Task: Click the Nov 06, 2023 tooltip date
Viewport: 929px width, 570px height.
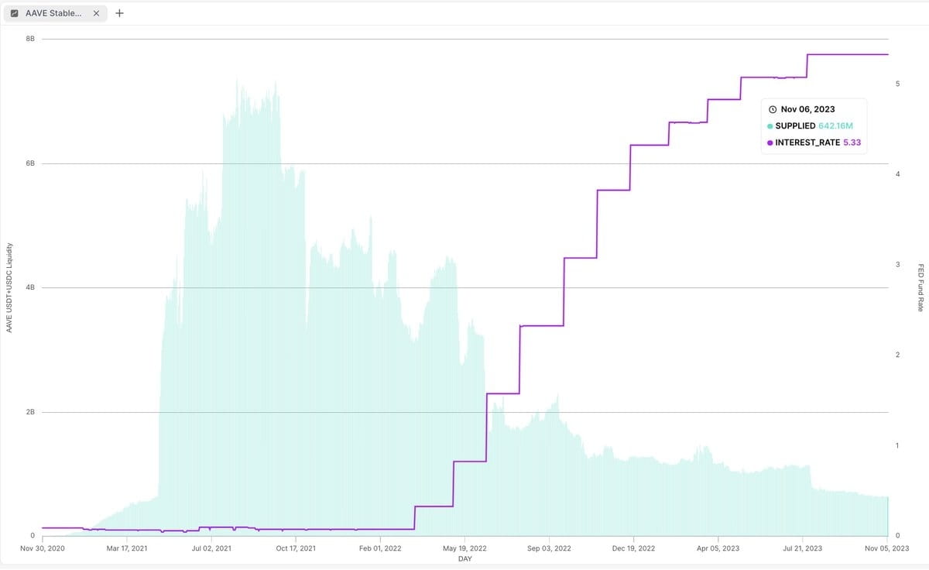Action: pyautogui.click(x=807, y=109)
